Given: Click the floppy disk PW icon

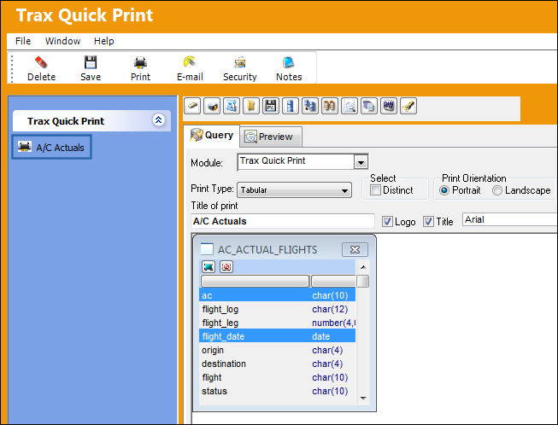Looking at the screenshot, I should click(271, 106).
